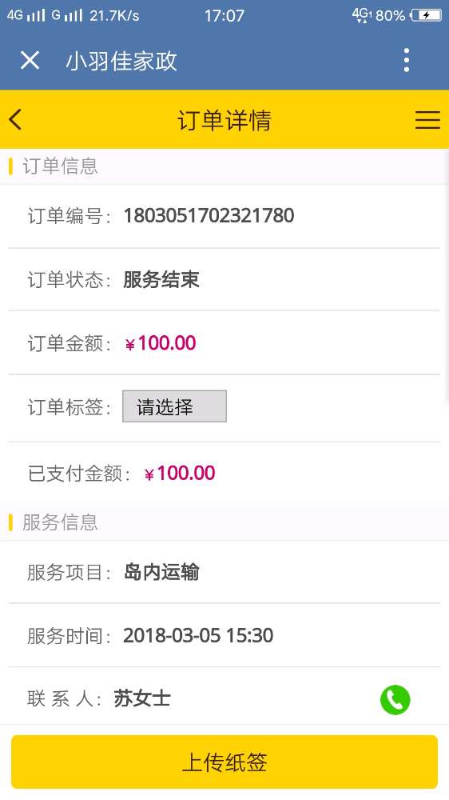Screen dimensions: 449x800
Task: Tap the 订单信息 section header
Action: click(60, 166)
